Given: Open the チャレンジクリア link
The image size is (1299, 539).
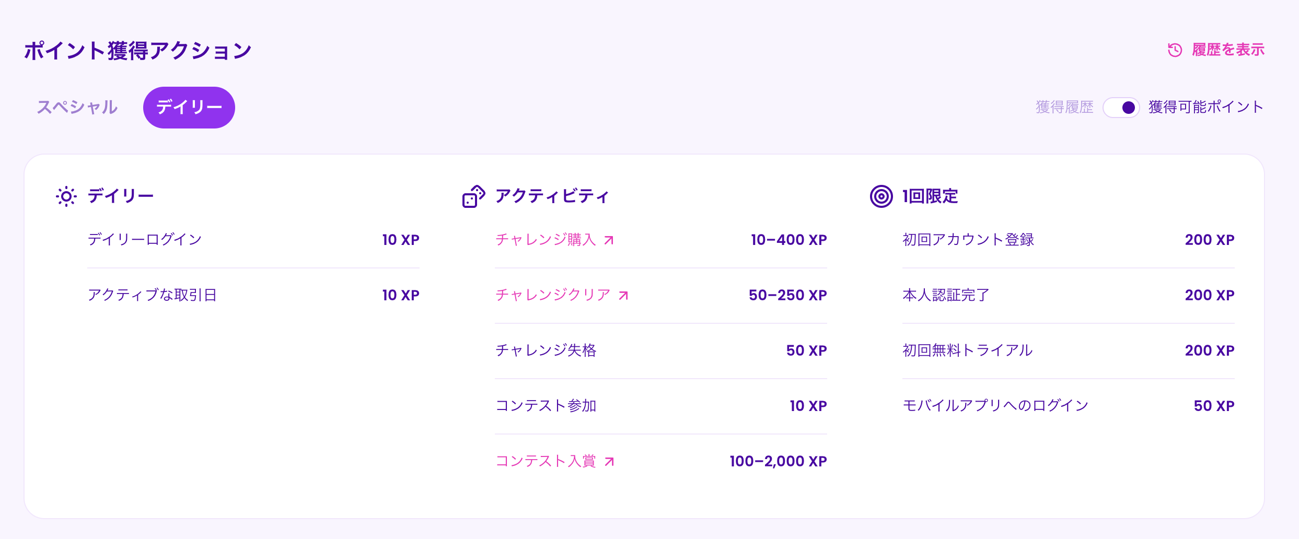Looking at the screenshot, I should (x=553, y=295).
